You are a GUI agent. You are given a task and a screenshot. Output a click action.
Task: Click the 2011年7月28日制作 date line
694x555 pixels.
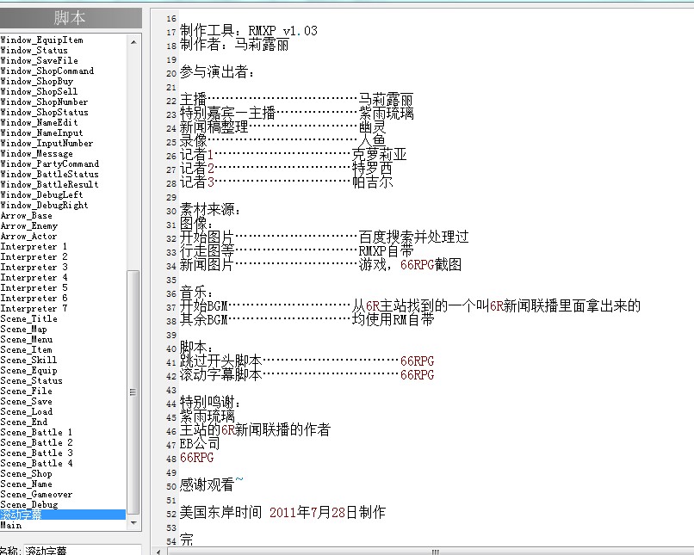coord(282,513)
